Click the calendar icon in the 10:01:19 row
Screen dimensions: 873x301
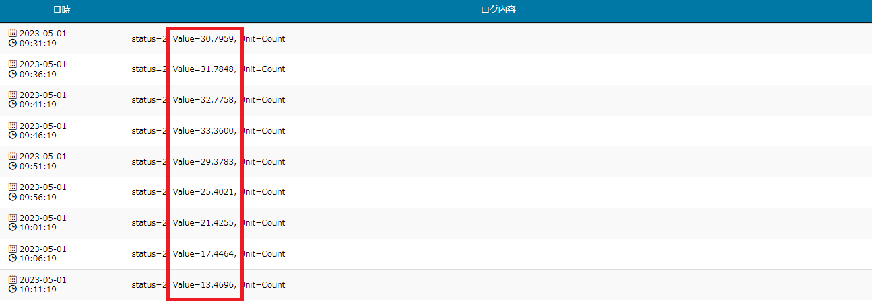[x=12, y=218]
